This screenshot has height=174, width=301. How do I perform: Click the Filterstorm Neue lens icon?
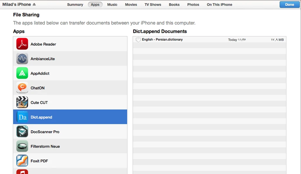click(22, 146)
